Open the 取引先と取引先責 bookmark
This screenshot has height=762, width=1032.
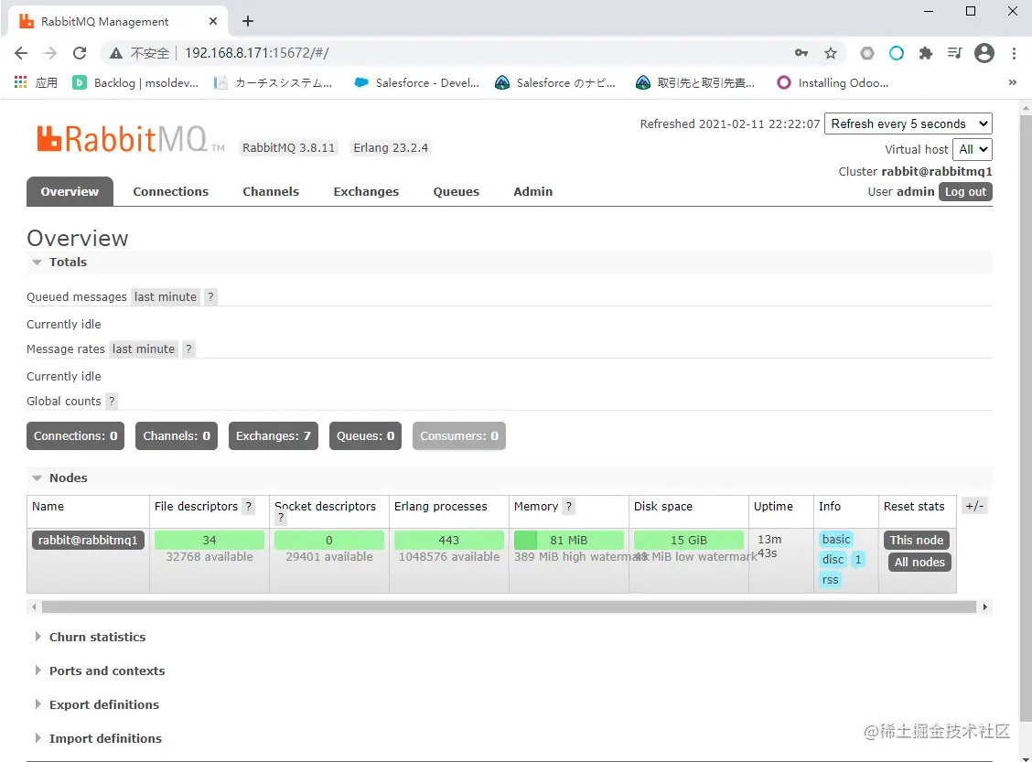[695, 83]
